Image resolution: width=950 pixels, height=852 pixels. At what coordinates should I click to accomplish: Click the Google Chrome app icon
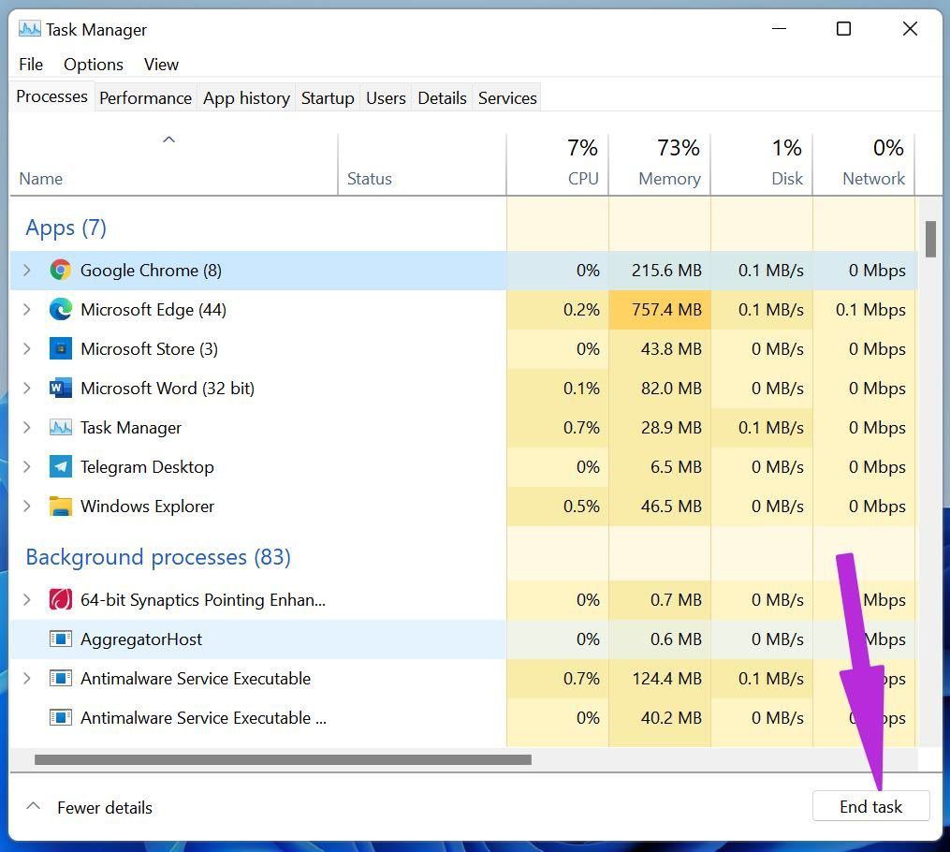pos(61,271)
